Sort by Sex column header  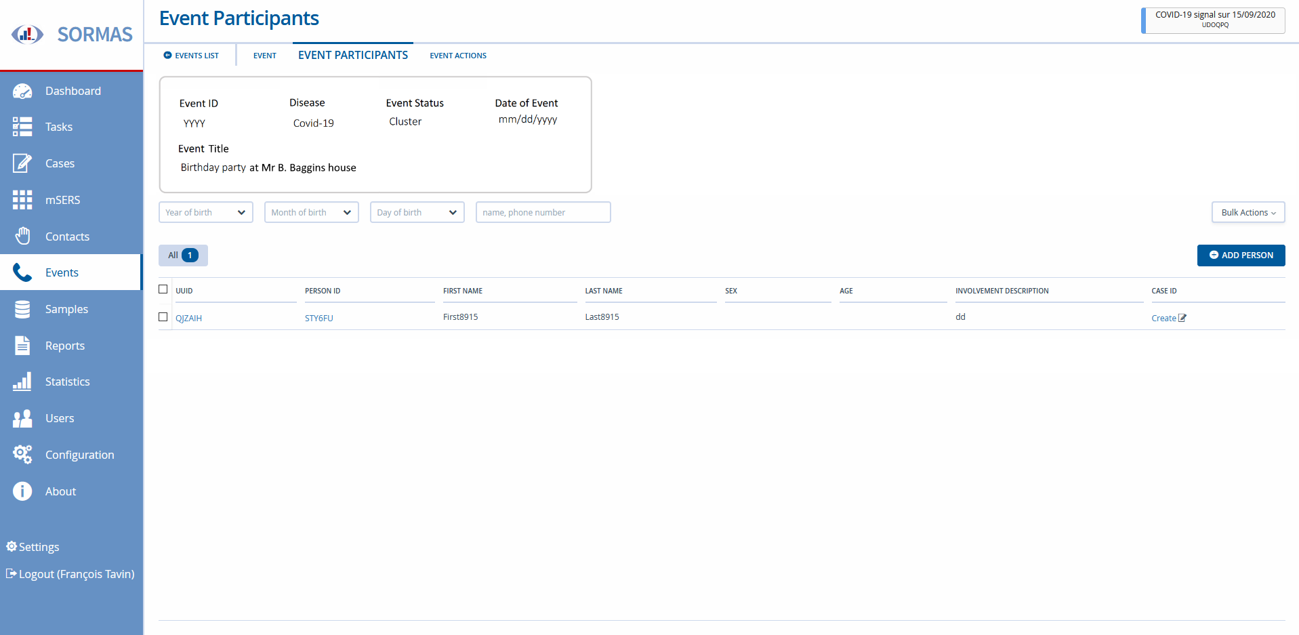[x=731, y=291]
